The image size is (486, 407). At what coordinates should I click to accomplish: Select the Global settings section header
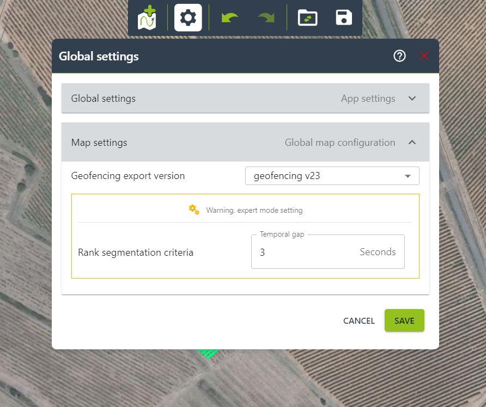pyautogui.click(x=103, y=98)
